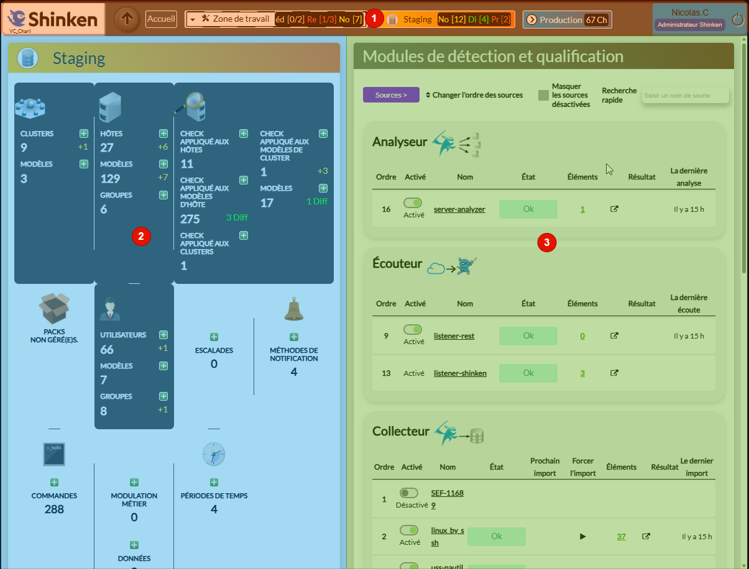Click the up arrow navigation icon
This screenshot has width=749, height=569.
point(127,19)
